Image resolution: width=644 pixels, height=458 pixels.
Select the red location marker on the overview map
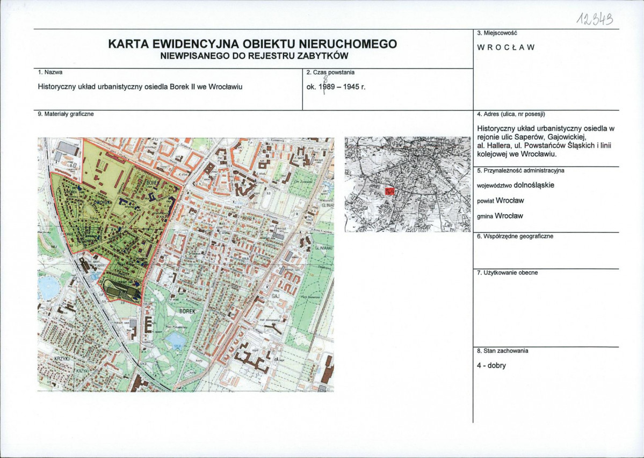390,192
